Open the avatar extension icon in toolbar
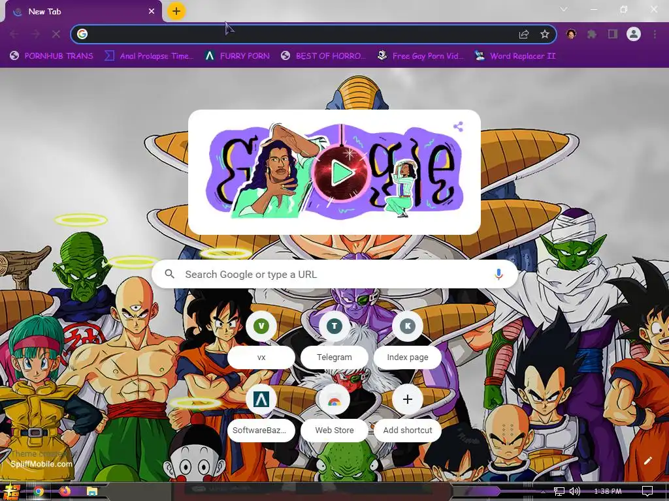Image resolution: width=669 pixels, height=501 pixels. [571, 34]
